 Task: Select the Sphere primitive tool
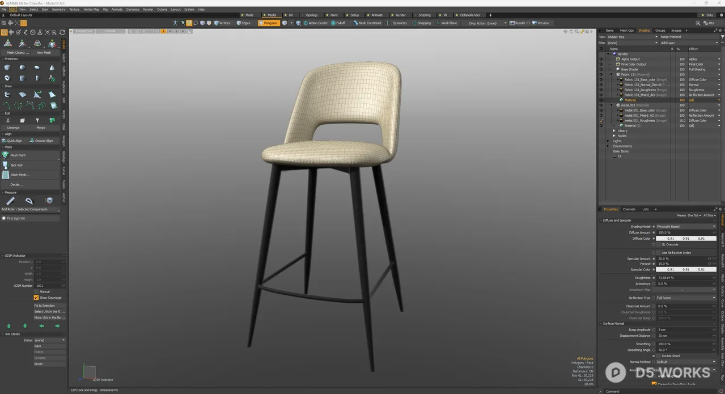[22, 67]
